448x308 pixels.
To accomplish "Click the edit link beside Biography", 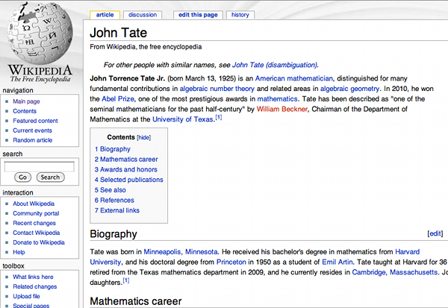I will 435,234.
